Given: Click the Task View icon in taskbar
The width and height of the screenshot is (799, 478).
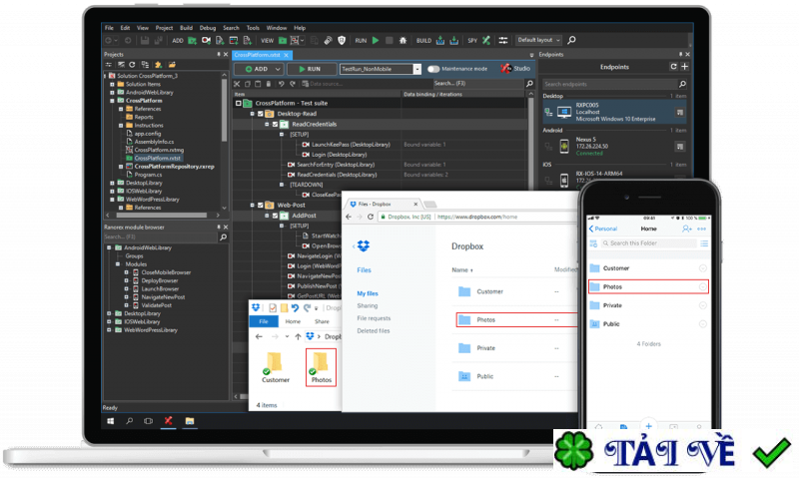Looking at the screenshot, I should tap(148, 421).
